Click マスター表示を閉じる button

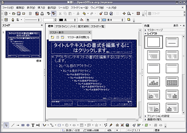point(78,37)
